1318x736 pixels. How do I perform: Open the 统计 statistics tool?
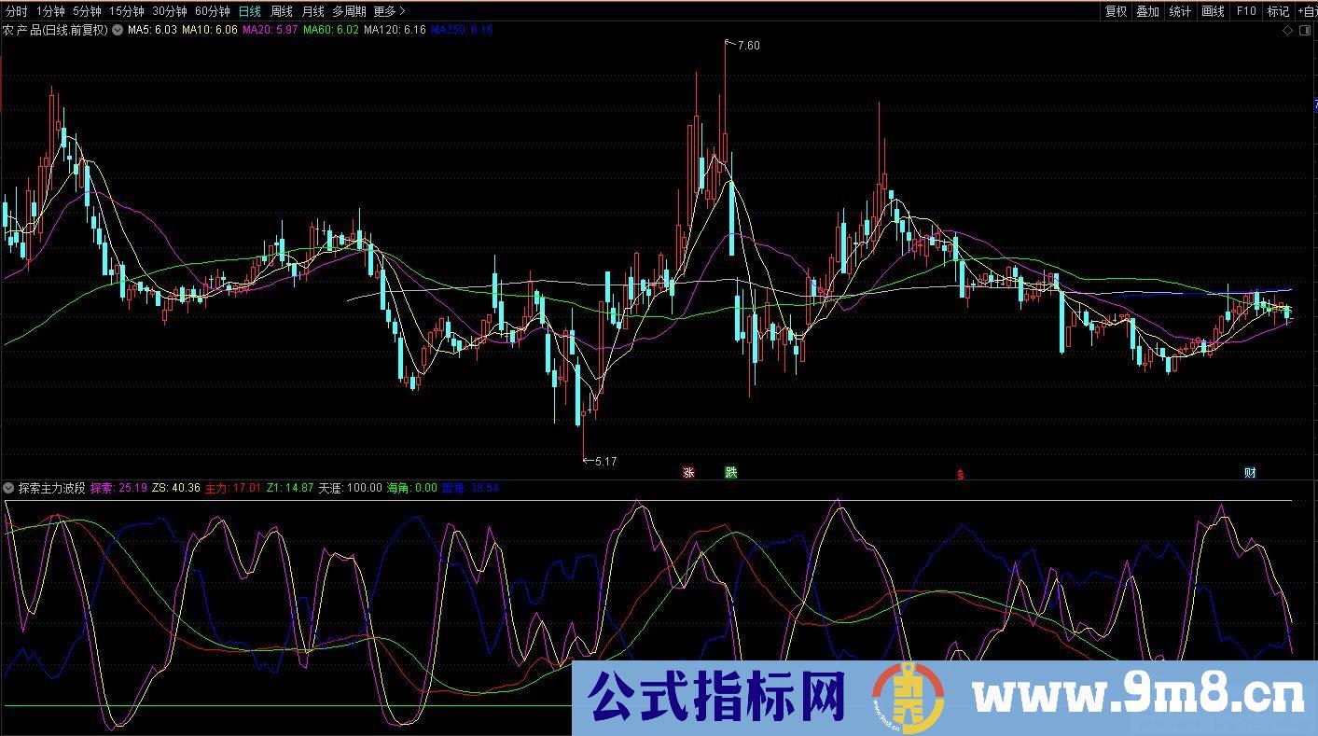pos(1178,11)
